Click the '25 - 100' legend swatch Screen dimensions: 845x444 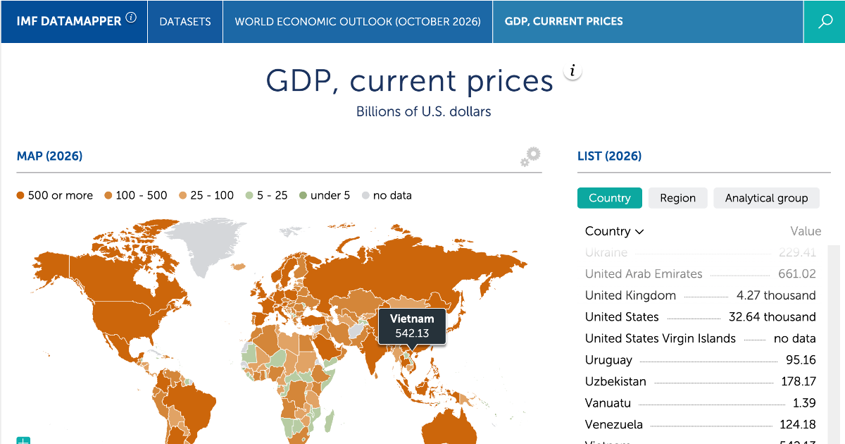coord(183,195)
